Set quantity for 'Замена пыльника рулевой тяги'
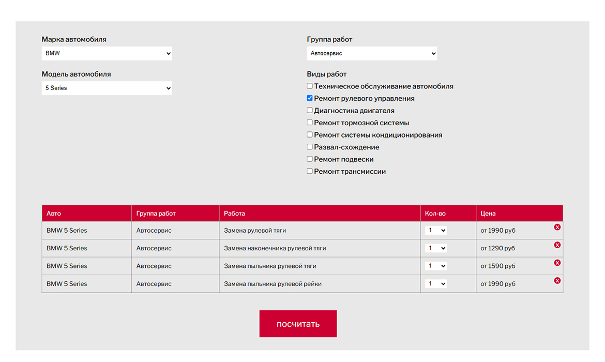Image resolution: width=605 pixels, height=362 pixels. (x=435, y=266)
